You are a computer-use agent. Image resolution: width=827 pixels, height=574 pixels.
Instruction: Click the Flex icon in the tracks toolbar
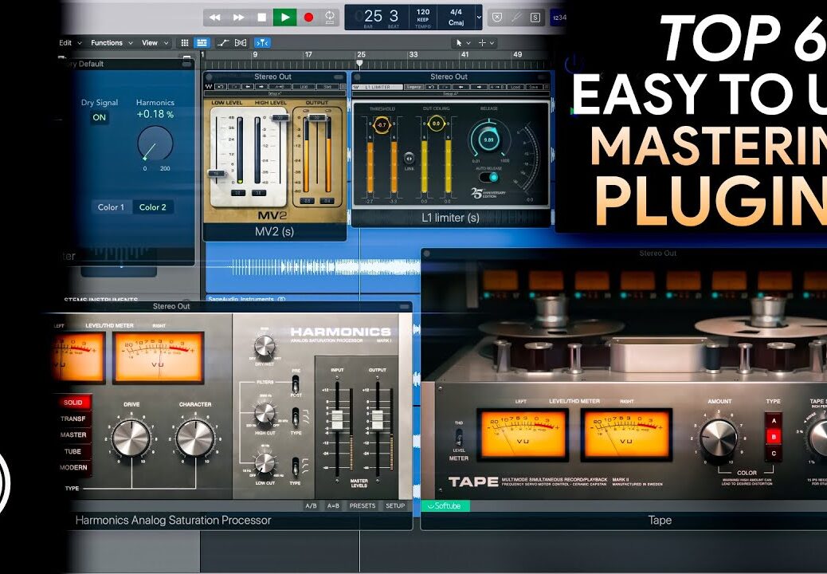(241, 43)
